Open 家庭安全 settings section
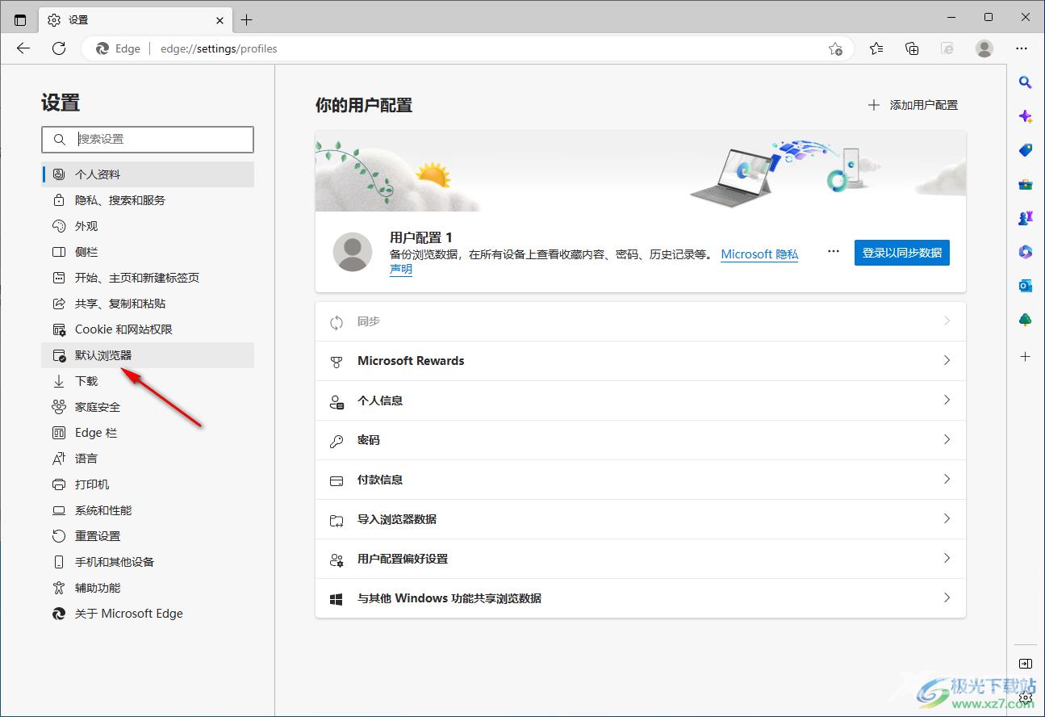Image resolution: width=1045 pixels, height=717 pixels. (x=148, y=407)
